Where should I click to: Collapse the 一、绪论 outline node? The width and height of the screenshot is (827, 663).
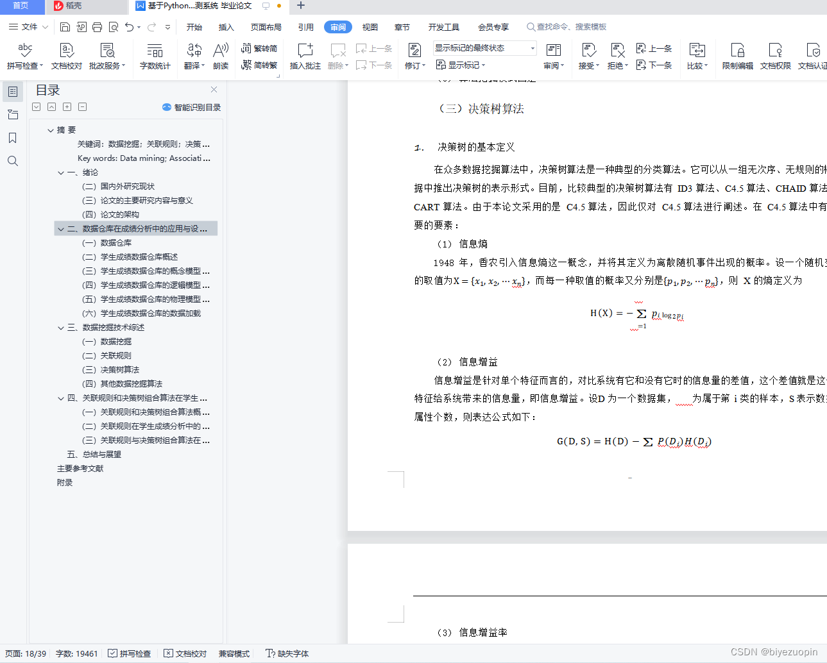click(61, 172)
